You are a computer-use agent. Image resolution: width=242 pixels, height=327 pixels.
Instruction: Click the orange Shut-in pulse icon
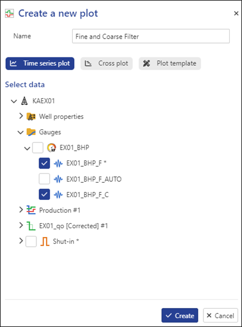tap(45, 241)
